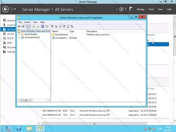Open Server Manager View menu
This screenshot has width=176, height=132.
[160, 9]
